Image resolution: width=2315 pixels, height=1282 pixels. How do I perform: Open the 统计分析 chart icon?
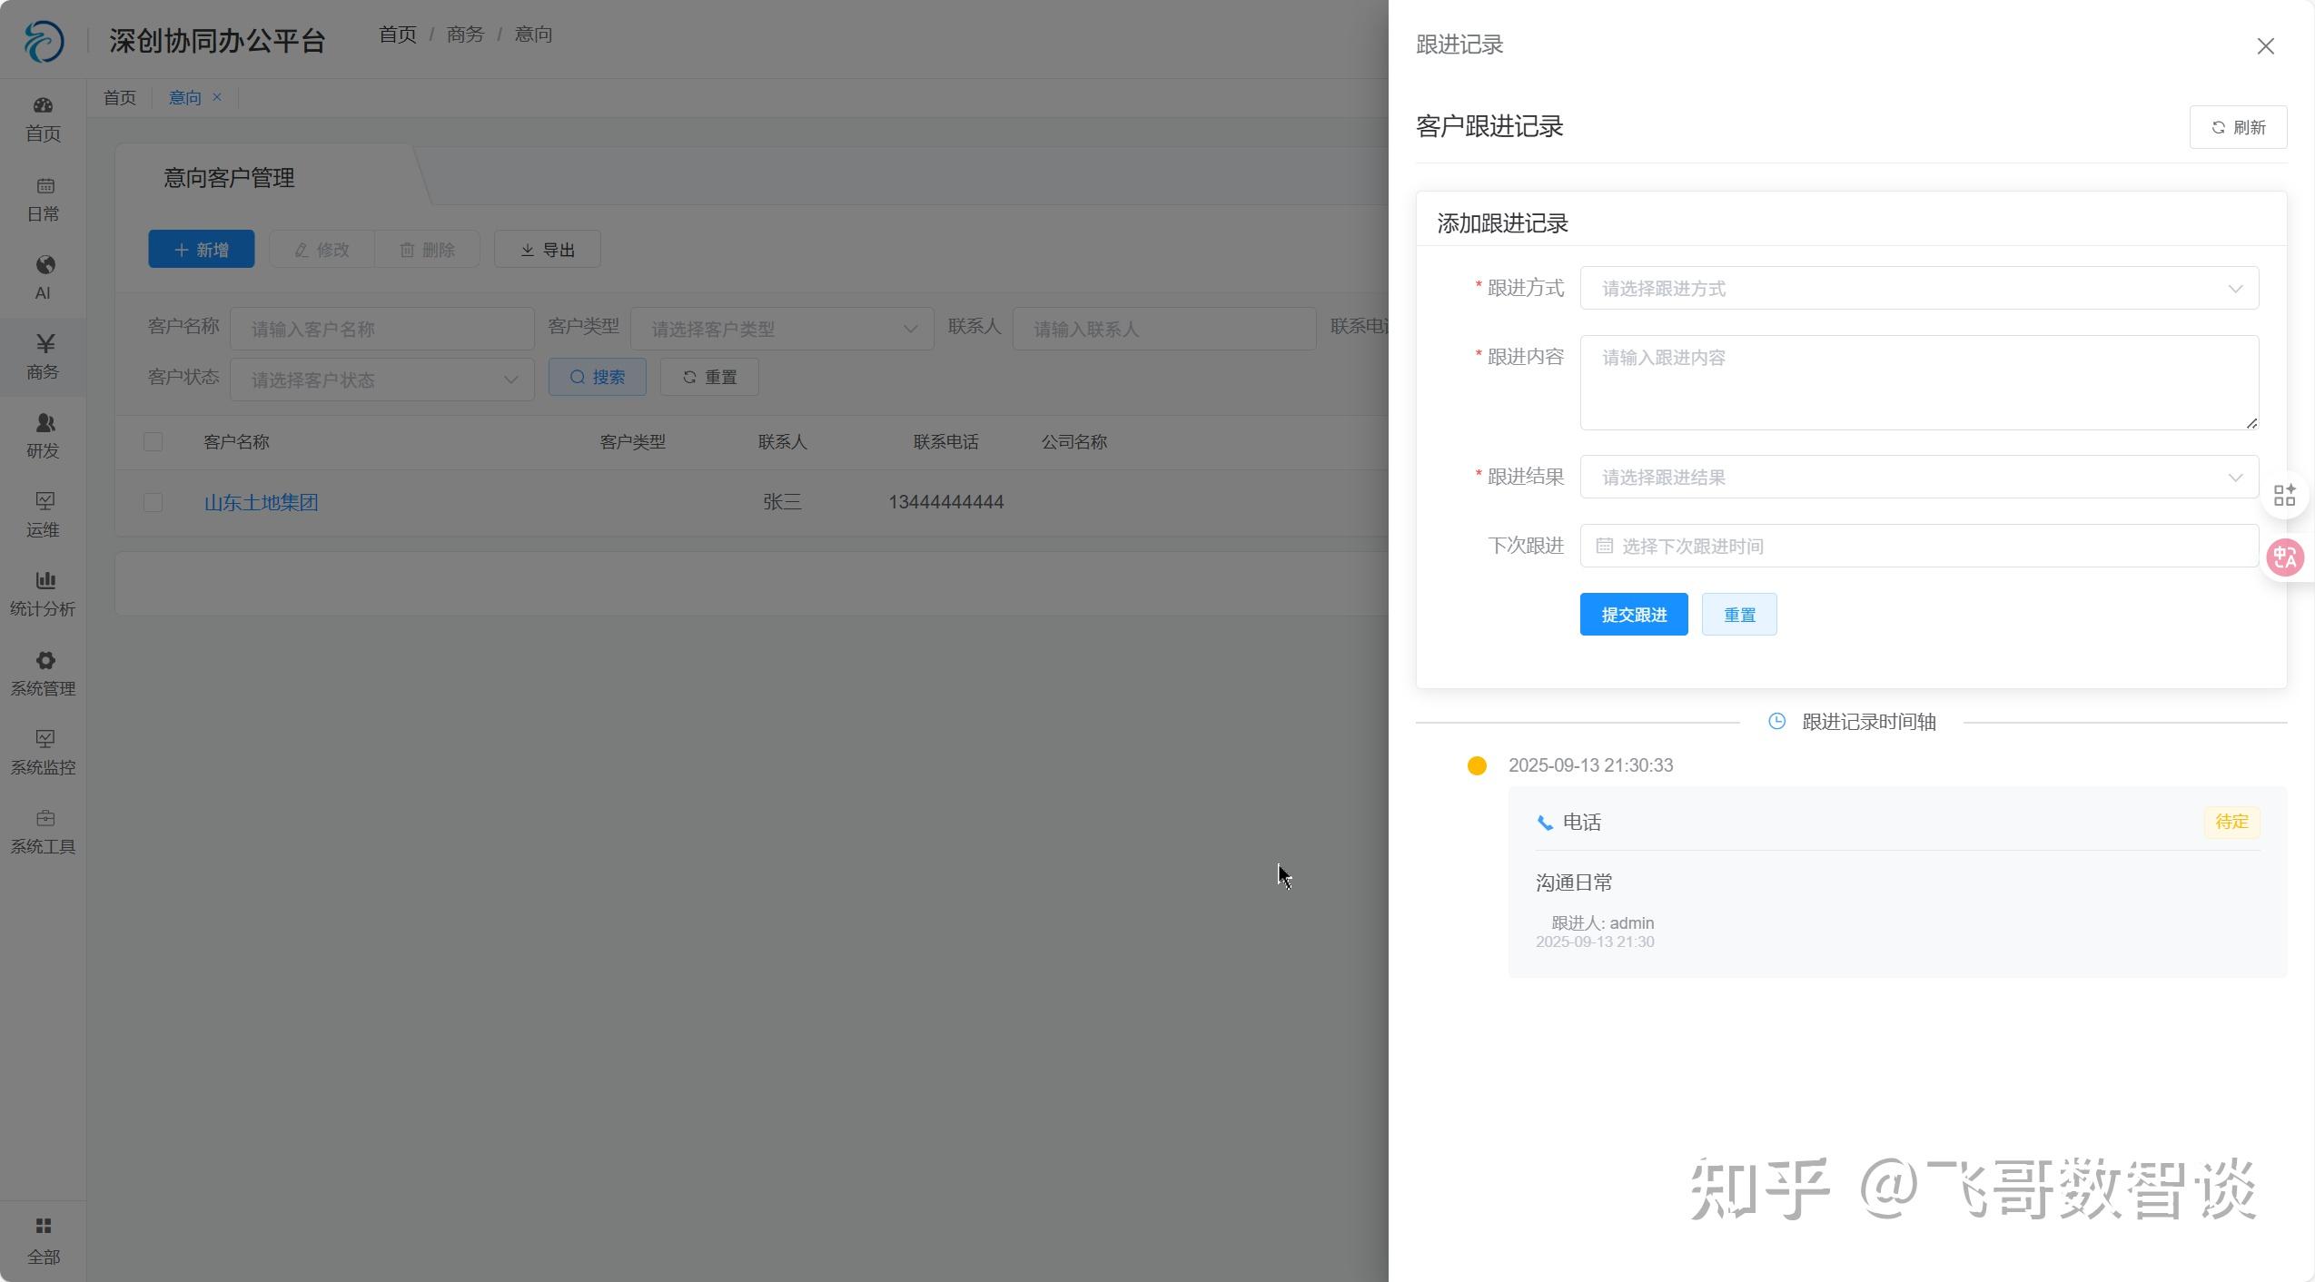point(45,580)
